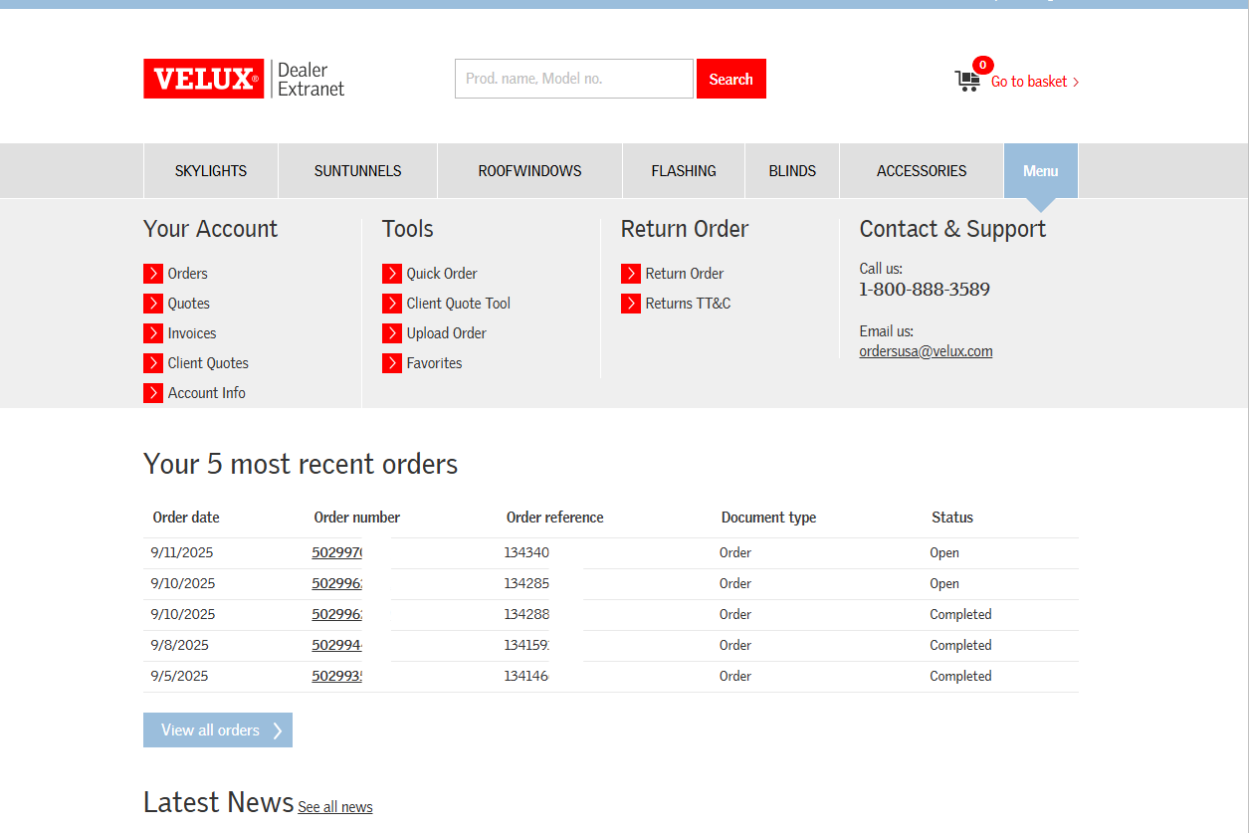1249x833 pixels.
Task: Click the VELUX logo
Action: click(x=204, y=79)
